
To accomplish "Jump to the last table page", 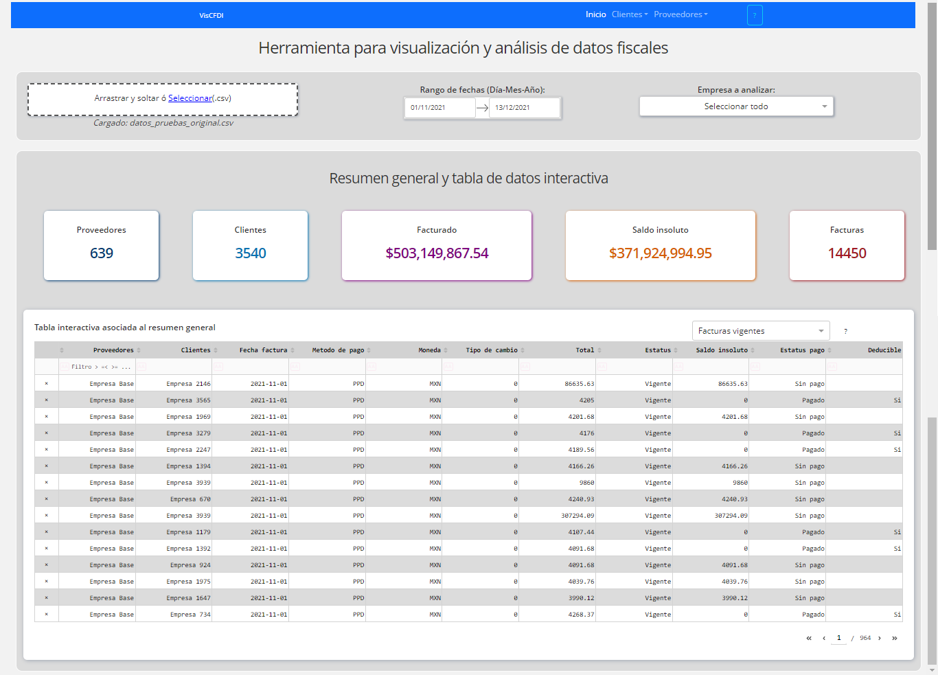I will (x=895, y=638).
